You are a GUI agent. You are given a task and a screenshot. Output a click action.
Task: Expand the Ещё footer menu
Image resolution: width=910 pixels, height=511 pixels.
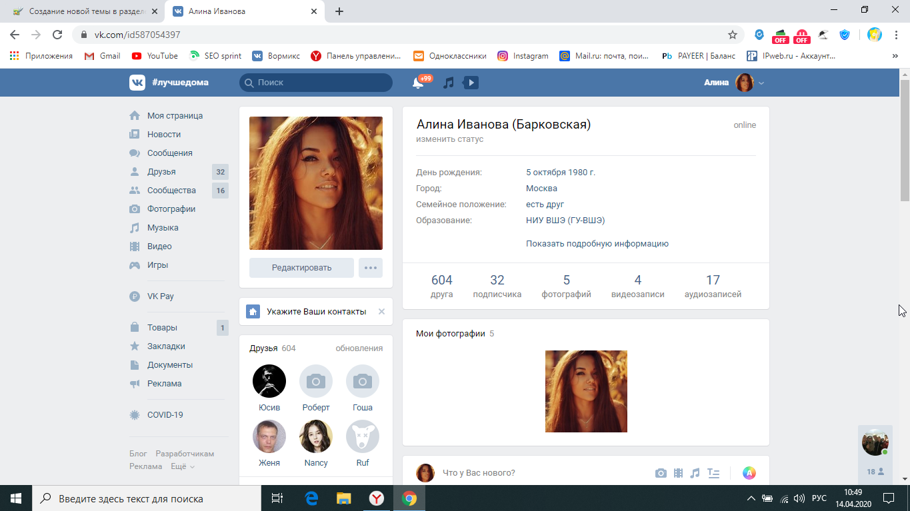click(x=182, y=466)
